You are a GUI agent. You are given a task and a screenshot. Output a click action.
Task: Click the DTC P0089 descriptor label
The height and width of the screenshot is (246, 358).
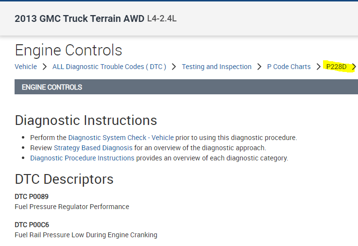(x=32, y=196)
